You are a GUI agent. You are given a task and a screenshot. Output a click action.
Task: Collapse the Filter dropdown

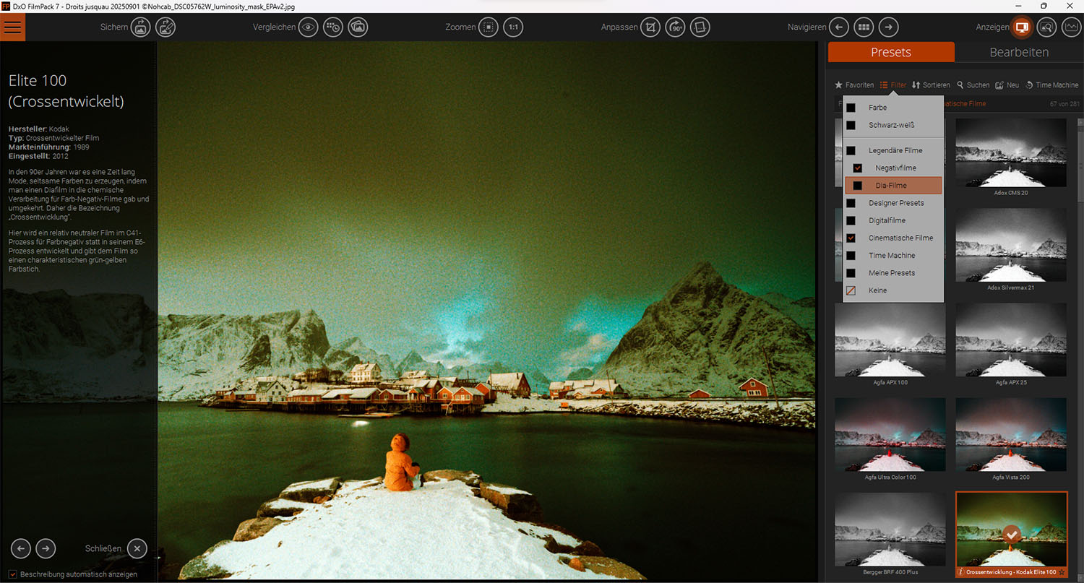pos(893,85)
